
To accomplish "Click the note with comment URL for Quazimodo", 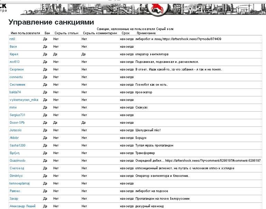I will click(x=198, y=161).
